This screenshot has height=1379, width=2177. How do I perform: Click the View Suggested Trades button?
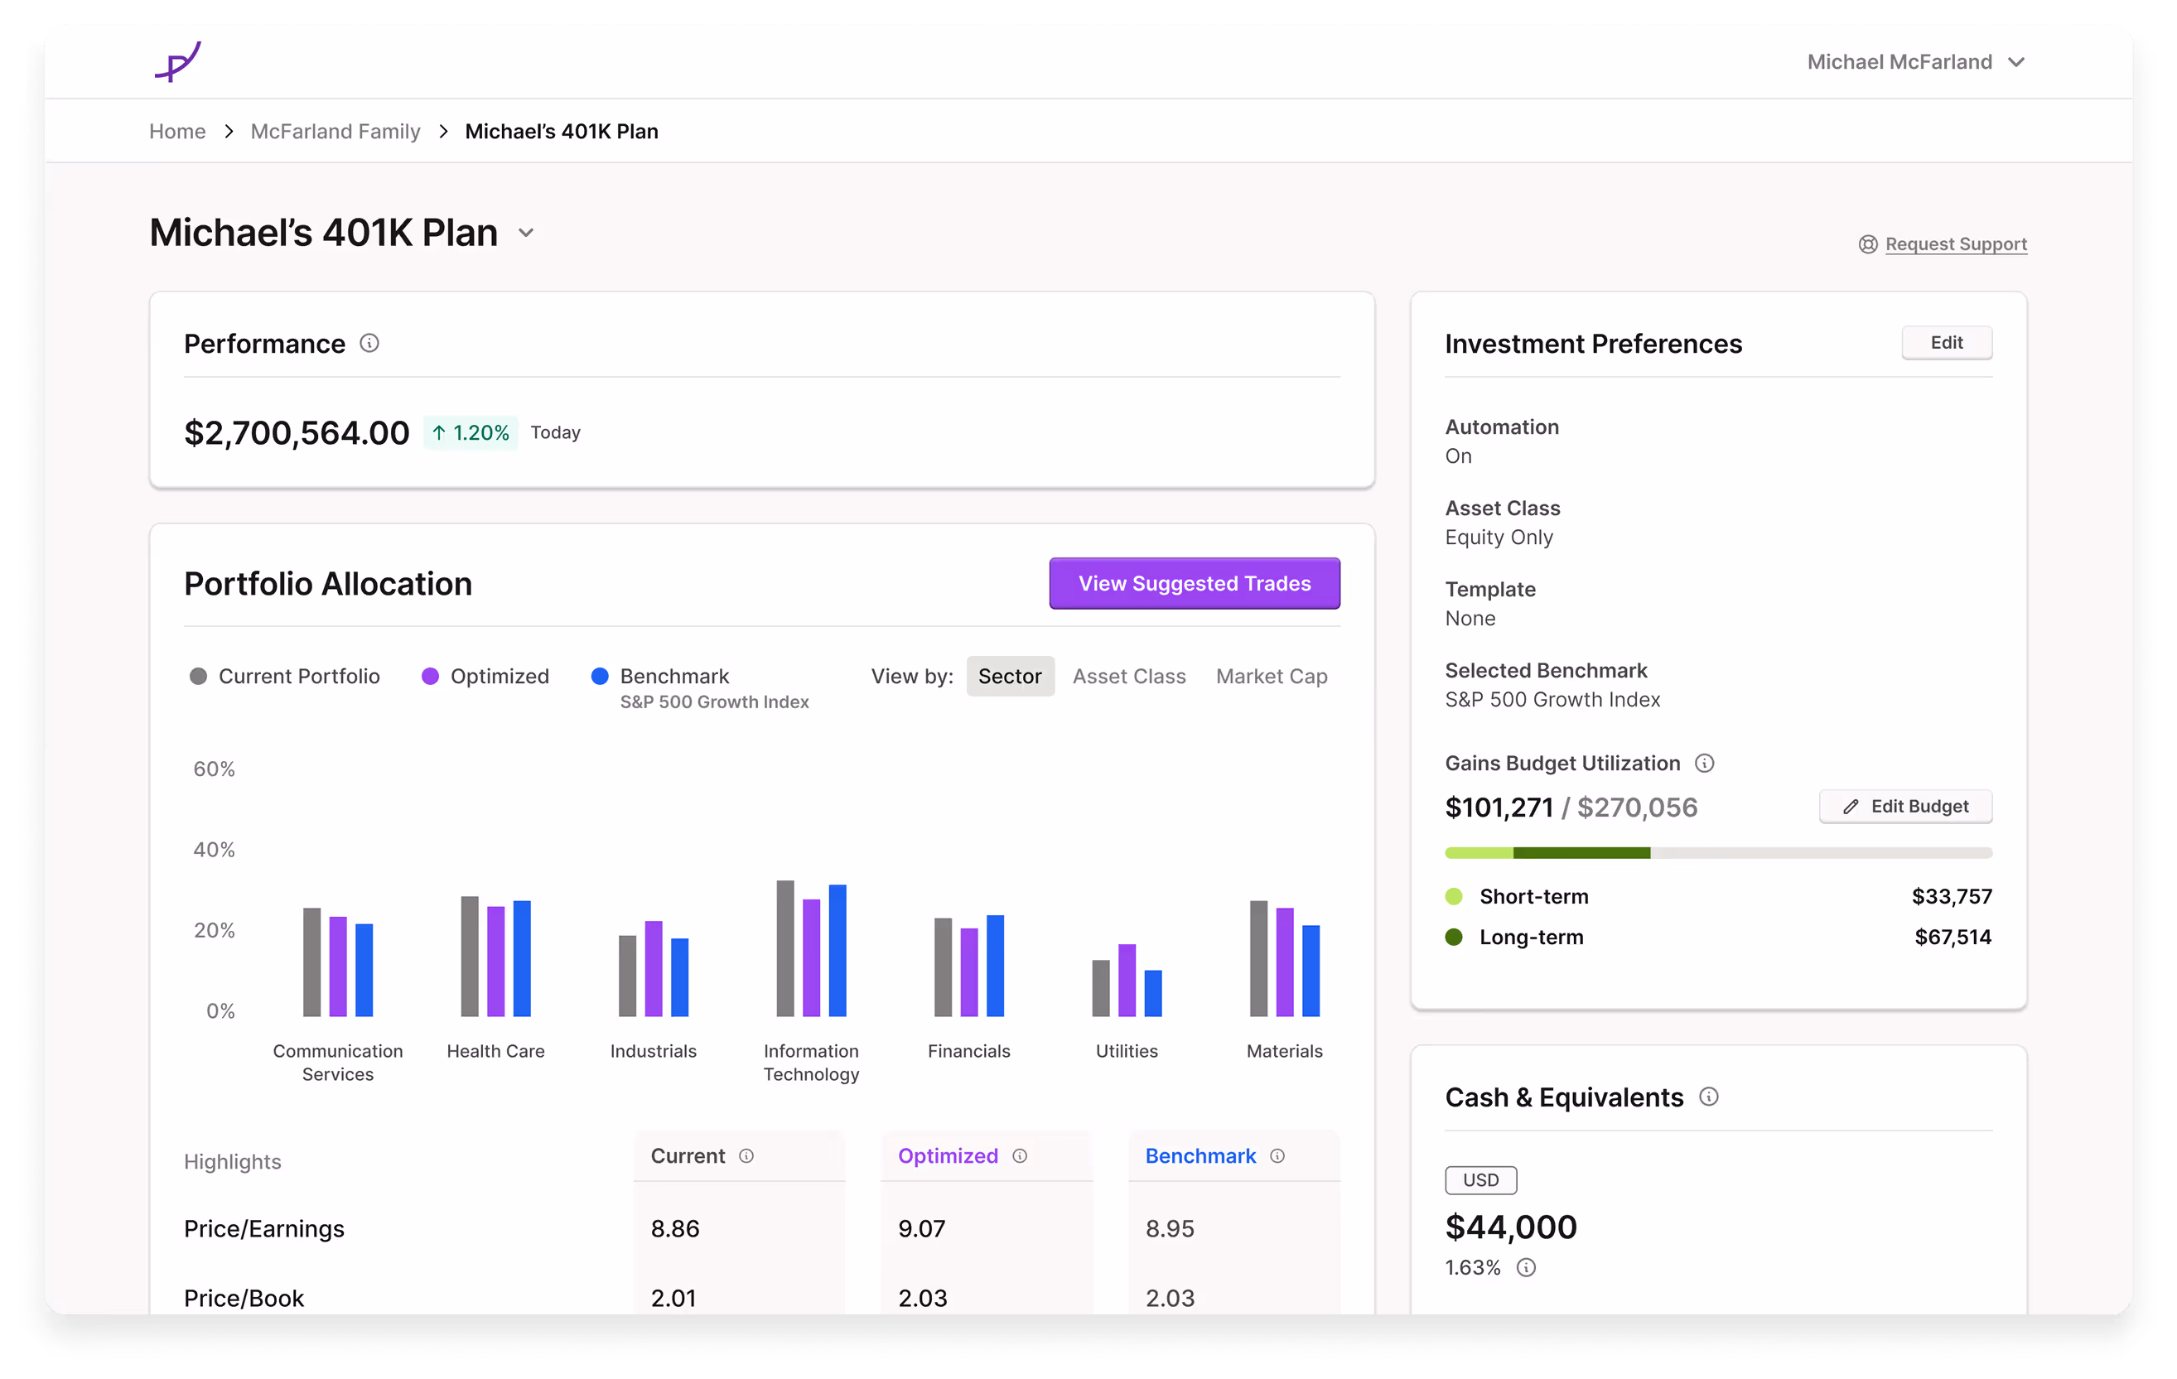click(1195, 584)
